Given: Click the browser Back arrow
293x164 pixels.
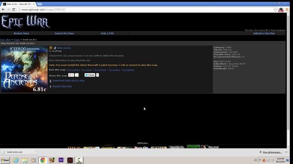Looking at the screenshot, I should 3,10.
